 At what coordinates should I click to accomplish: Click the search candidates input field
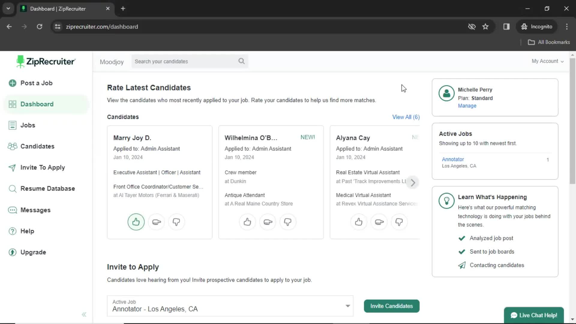(190, 61)
